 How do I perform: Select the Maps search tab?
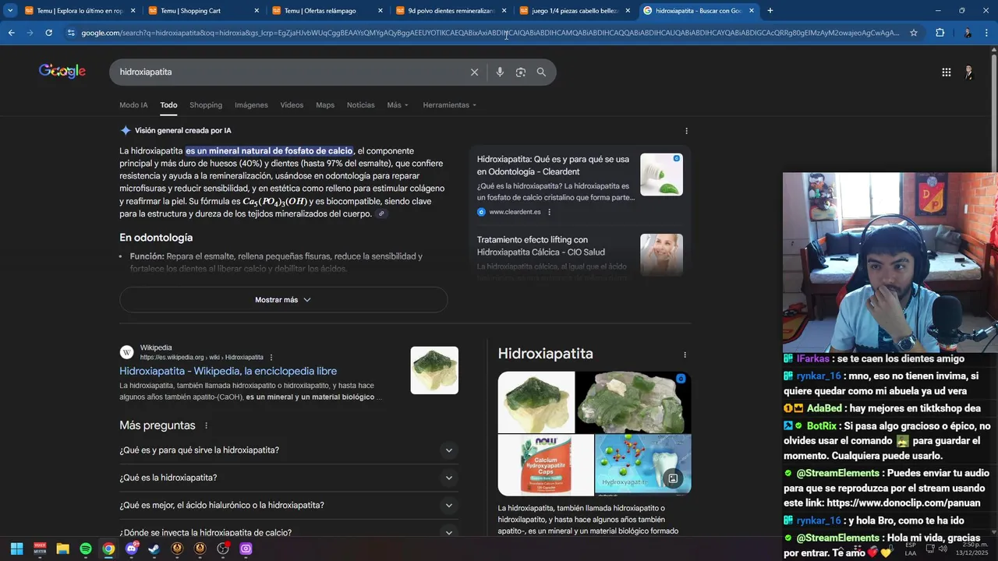pyautogui.click(x=325, y=105)
